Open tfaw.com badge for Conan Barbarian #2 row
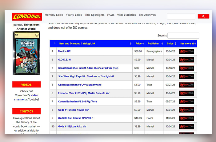Screen dimensions: 216x142 tap(186, 102)
